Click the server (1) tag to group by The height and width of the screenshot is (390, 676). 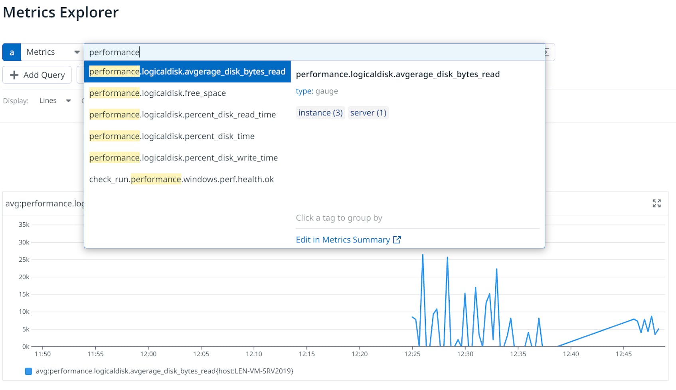[368, 113]
